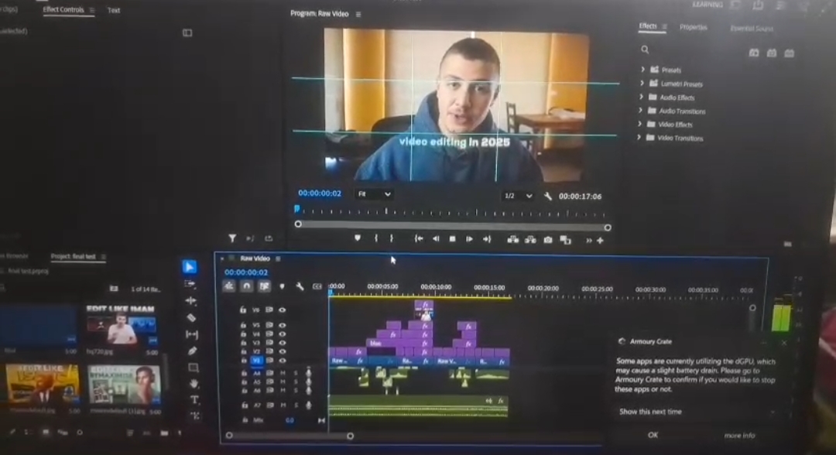Screen dimensions: 836x455
Task: Expand the Video Effects folder
Action: (642, 125)
